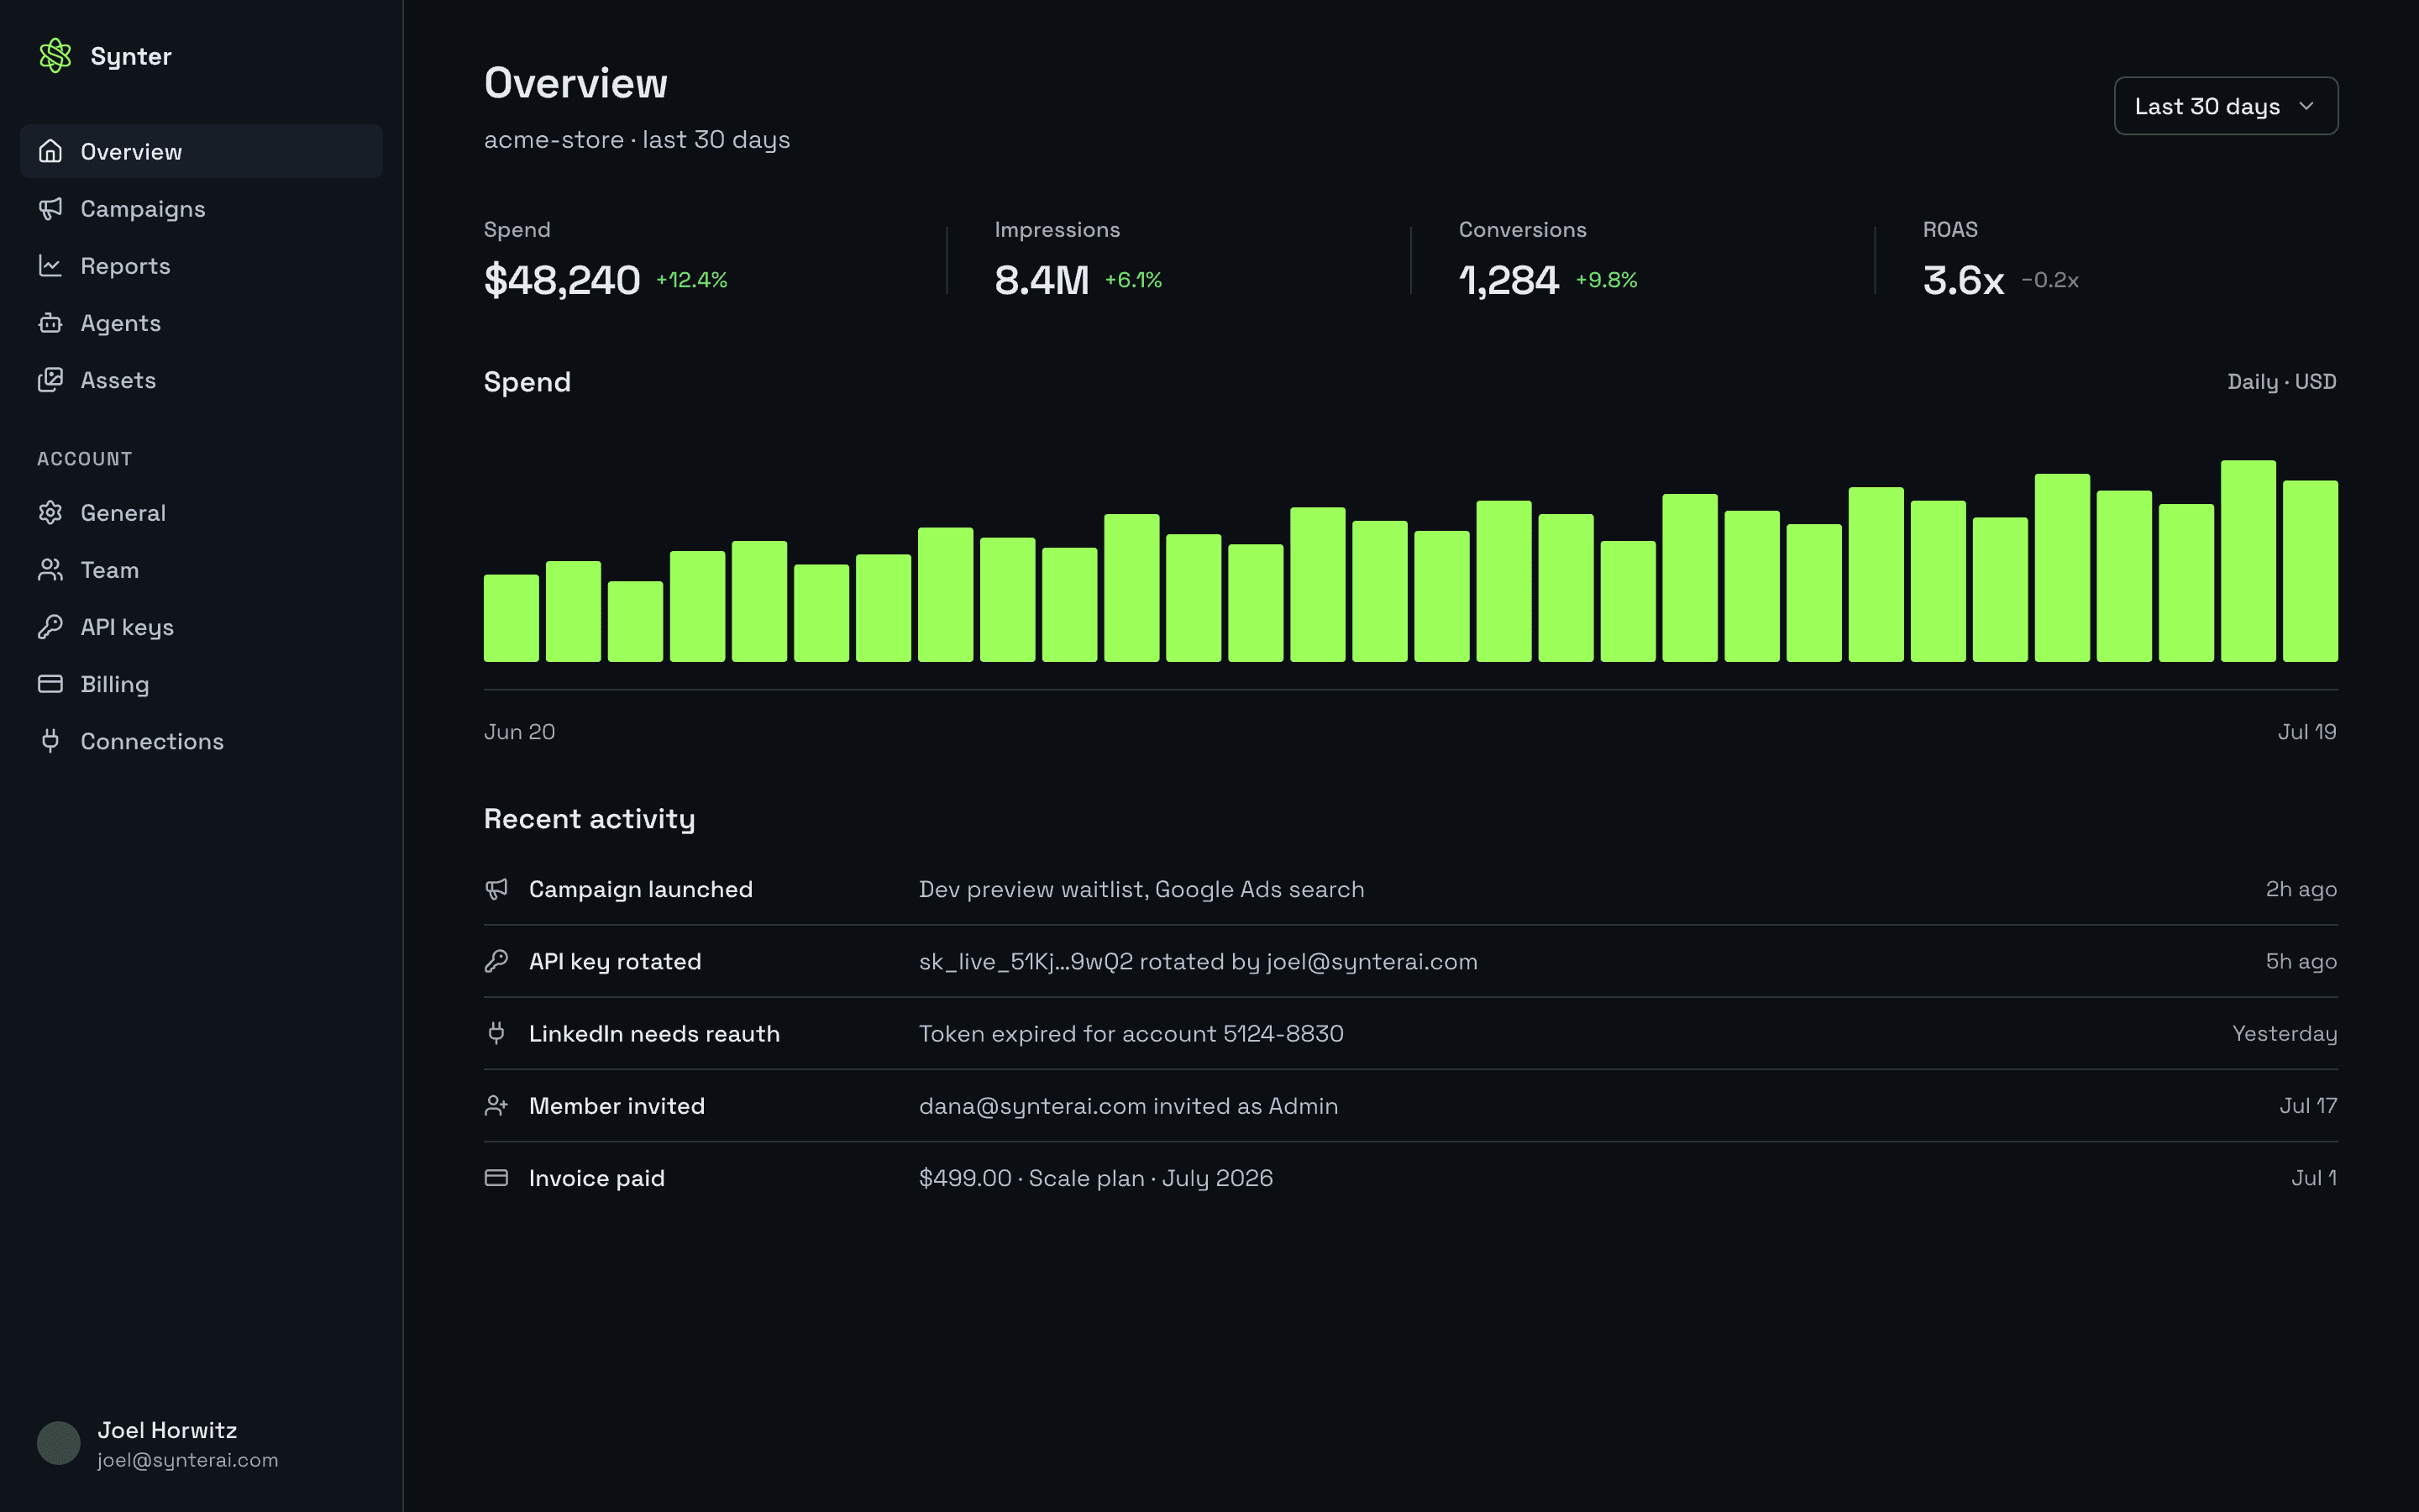The width and height of the screenshot is (2419, 1512).
Task: Open General account settings
Action: tap(201, 512)
